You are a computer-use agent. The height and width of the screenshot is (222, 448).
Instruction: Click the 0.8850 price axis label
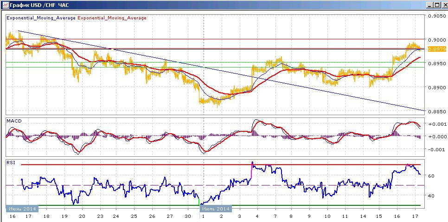point(437,111)
